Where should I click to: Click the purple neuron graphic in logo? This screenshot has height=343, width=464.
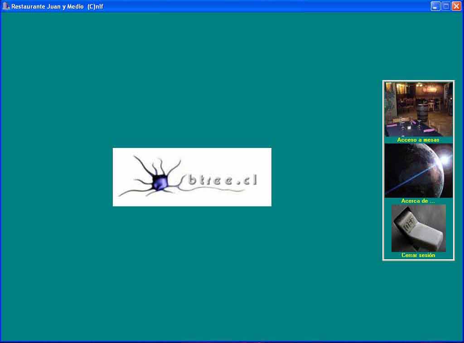click(x=159, y=181)
